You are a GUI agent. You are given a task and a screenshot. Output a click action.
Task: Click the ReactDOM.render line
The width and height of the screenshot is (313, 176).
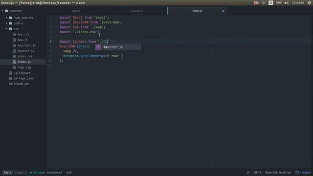[x=74, y=46]
